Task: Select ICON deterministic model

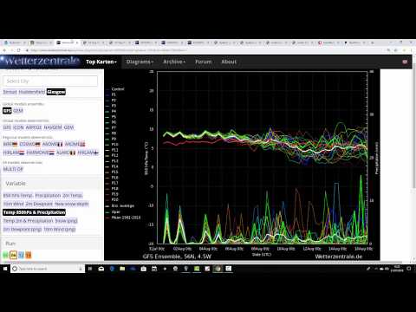Action: 18,127
